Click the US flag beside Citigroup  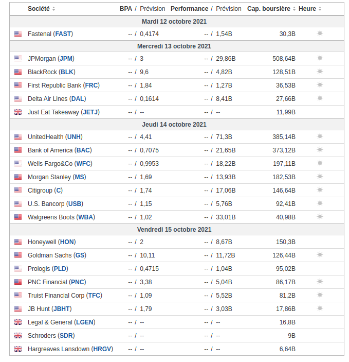[x=18, y=191]
